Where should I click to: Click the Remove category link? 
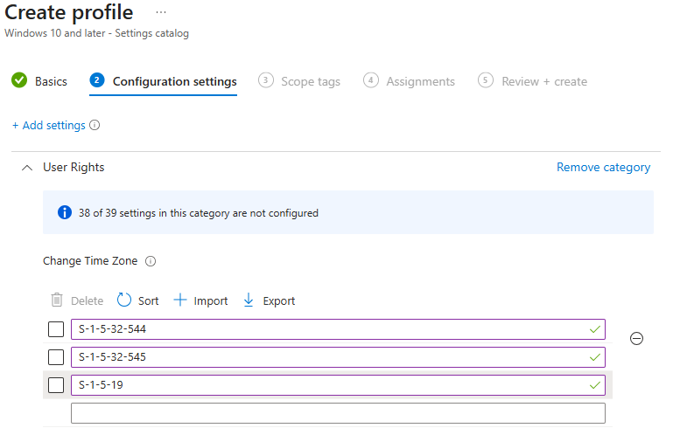pyautogui.click(x=603, y=167)
